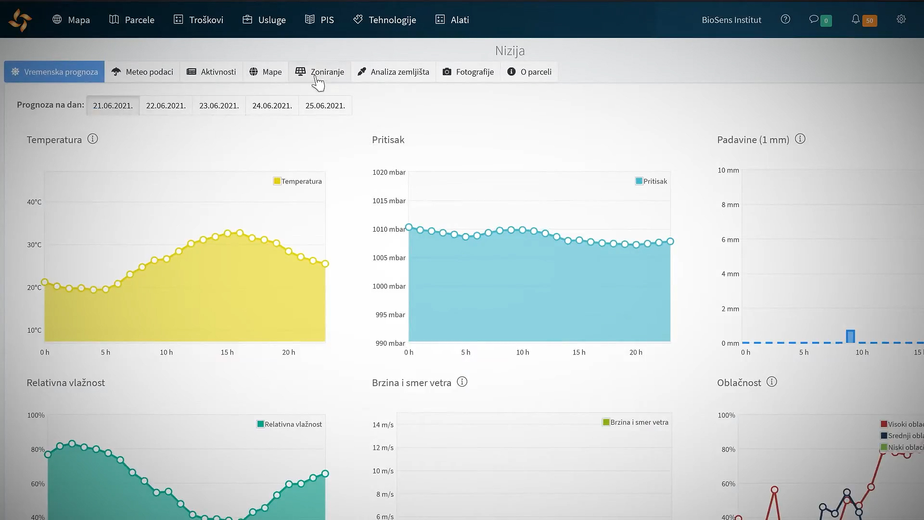Open the Parcele menu item
This screenshot has width=924, height=520.
click(132, 20)
